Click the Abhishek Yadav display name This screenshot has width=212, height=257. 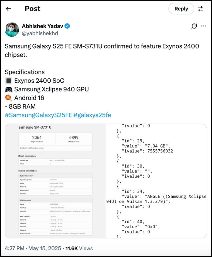[x=42, y=26]
